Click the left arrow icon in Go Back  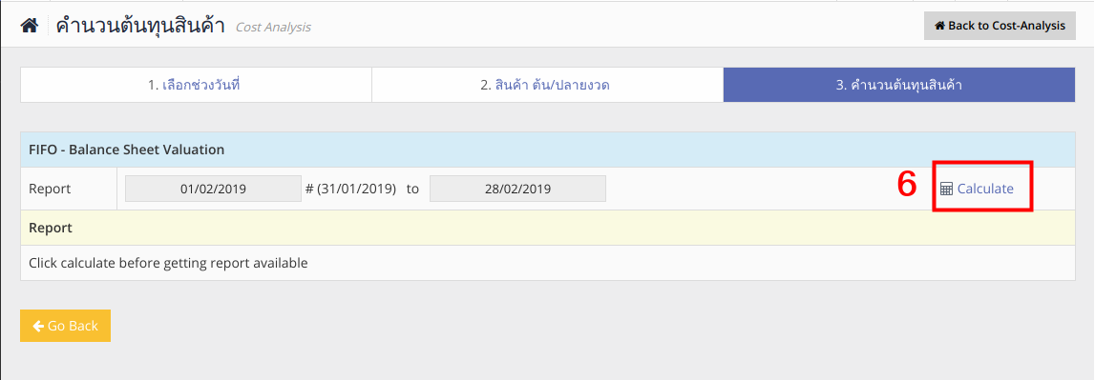point(38,326)
